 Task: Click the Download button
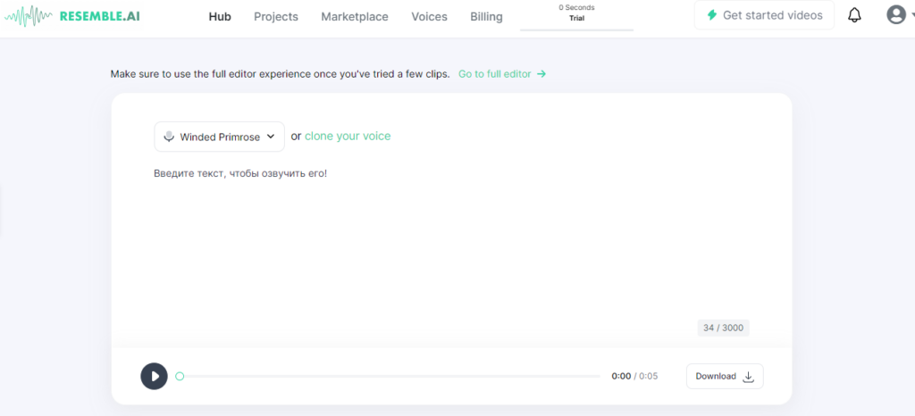coord(725,377)
